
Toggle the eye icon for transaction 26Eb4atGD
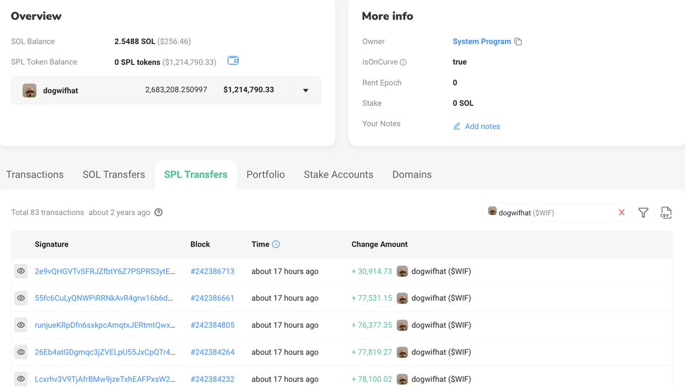21,352
